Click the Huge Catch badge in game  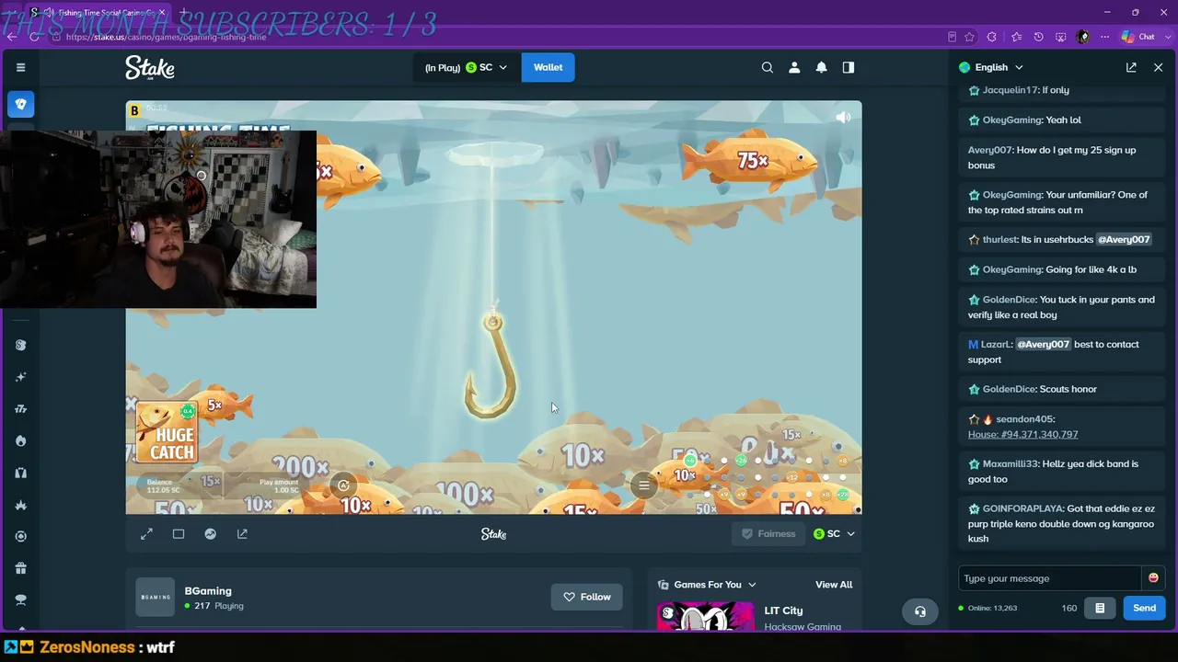[167, 431]
